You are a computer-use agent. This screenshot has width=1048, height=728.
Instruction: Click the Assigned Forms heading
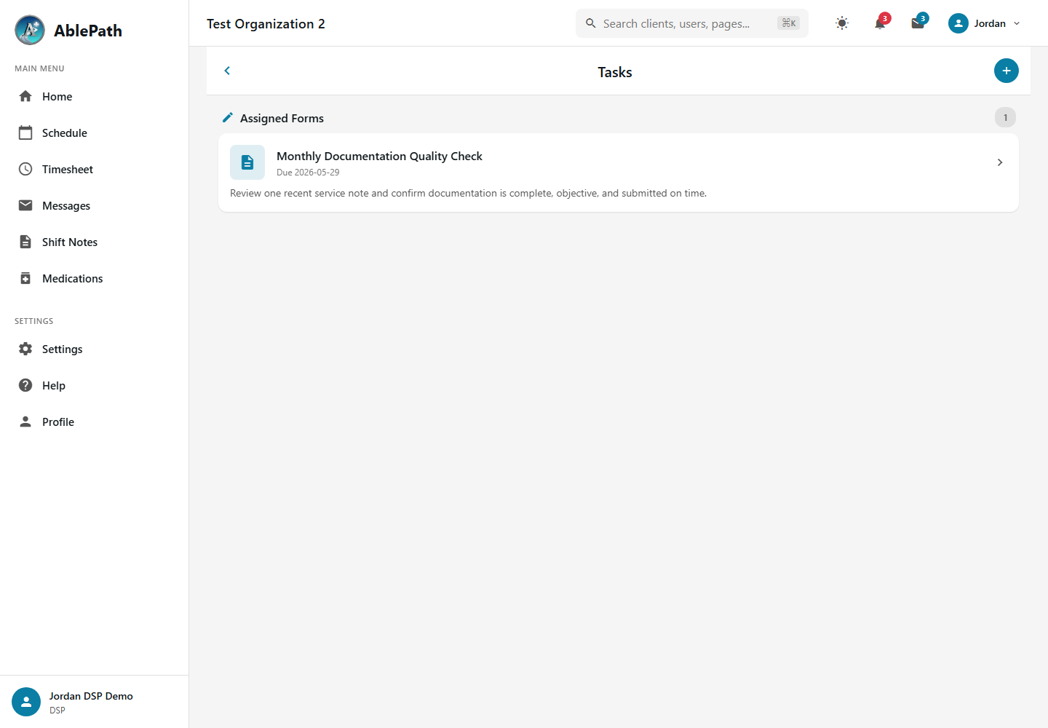tap(282, 118)
